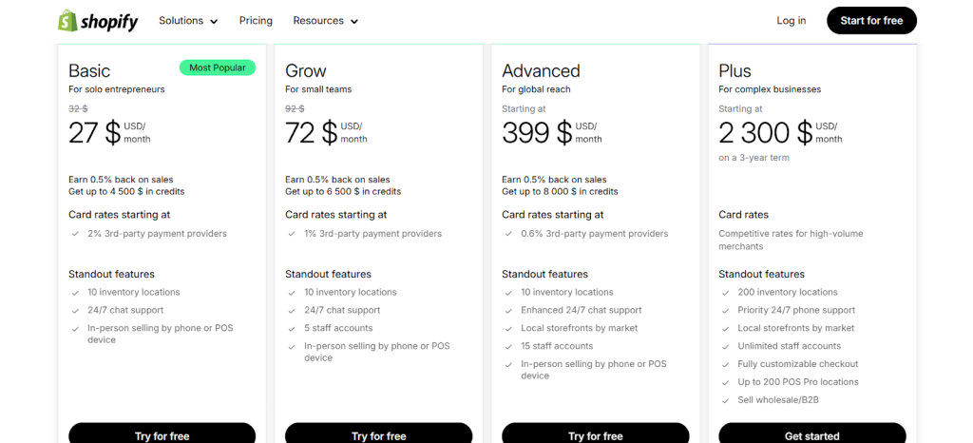Click Try for free under Advanced plan

click(595, 435)
